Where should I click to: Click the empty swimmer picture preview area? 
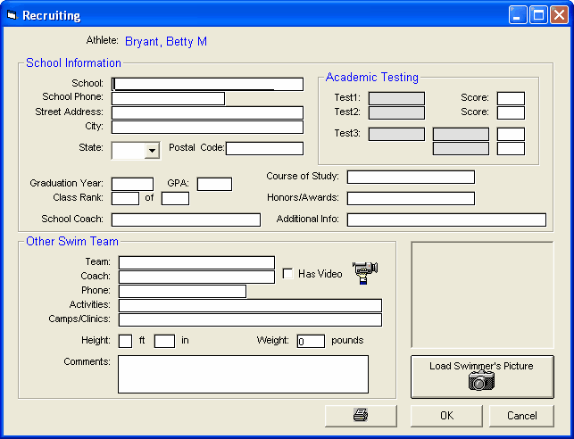point(482,294)
